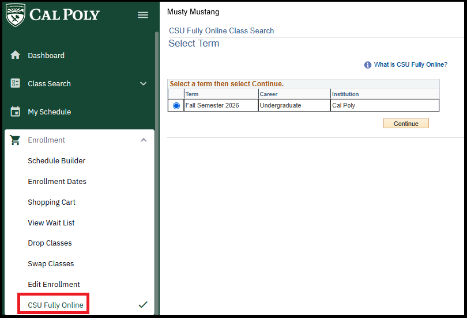Click the blue info icon beside What is CSU Fully Online
This screenshot has height=318, width=467.
point(367,65)
